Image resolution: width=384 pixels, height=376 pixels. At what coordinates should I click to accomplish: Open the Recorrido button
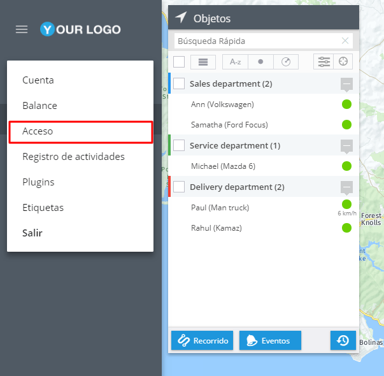202,340
